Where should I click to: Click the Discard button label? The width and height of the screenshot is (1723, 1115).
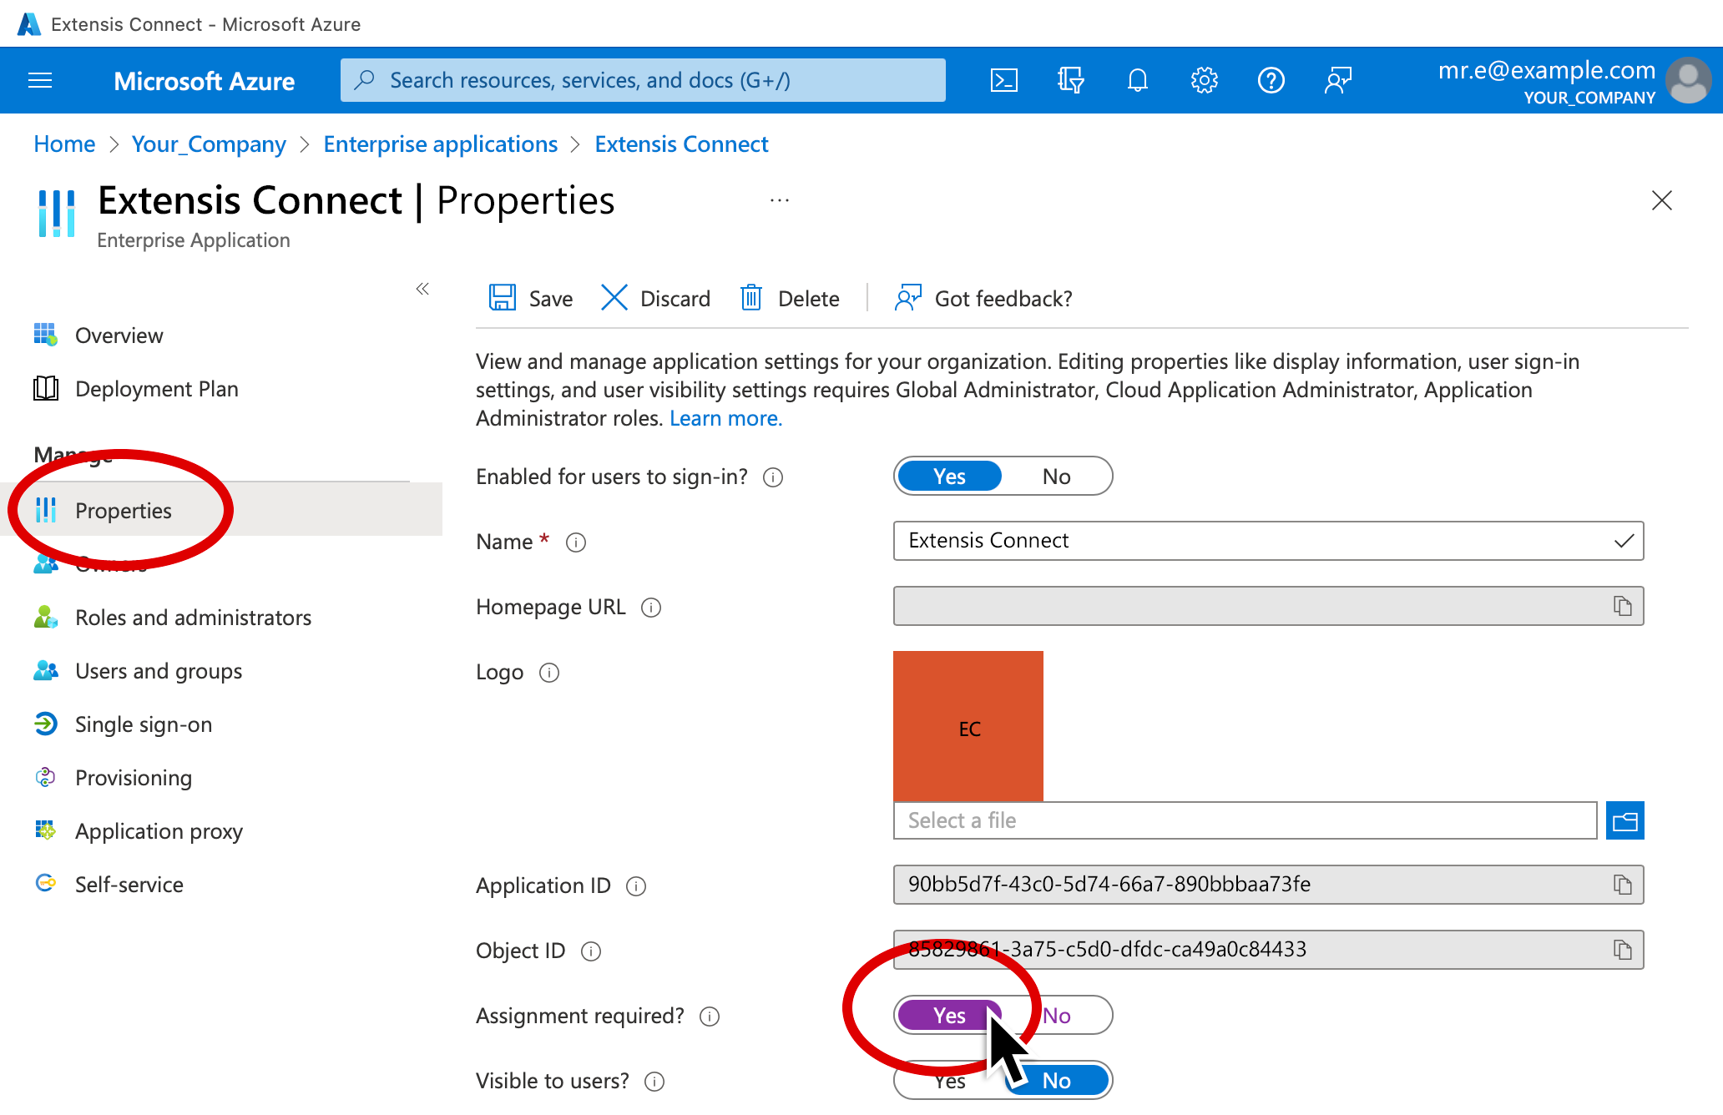pos(675,299)
